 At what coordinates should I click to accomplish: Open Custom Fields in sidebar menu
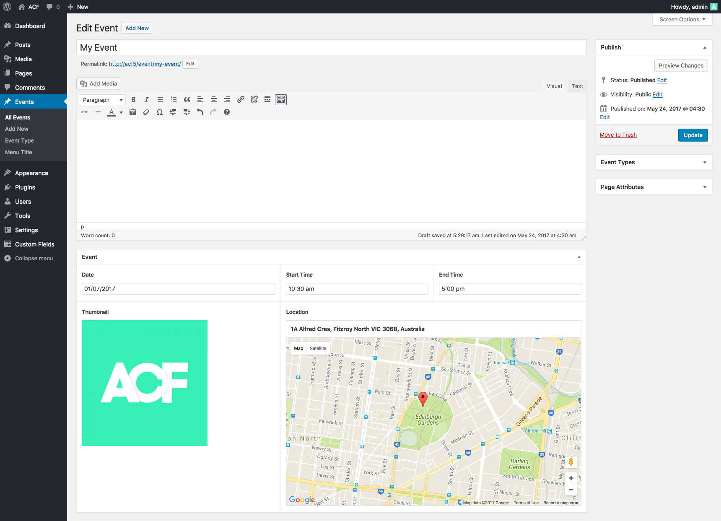click(x=34, y=244)
